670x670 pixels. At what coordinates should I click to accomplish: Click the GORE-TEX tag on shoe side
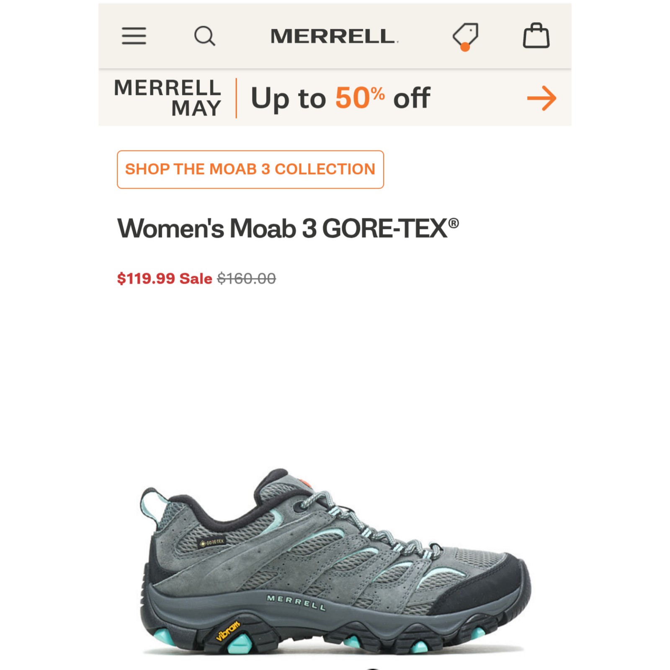click(213, 542)
